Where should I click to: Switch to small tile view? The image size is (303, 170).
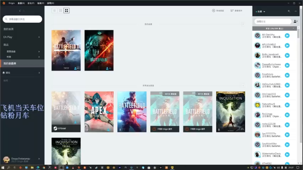pos(55,11)
